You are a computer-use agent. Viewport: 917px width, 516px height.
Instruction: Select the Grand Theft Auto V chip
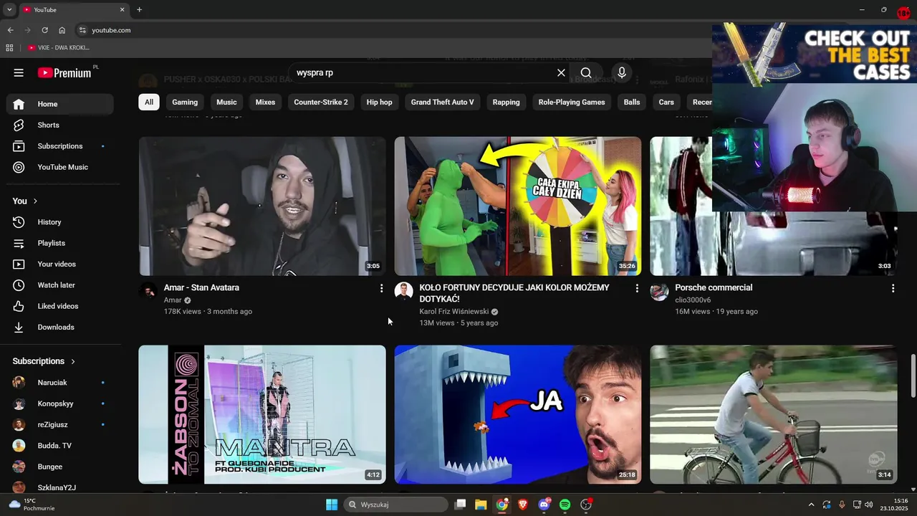pos(442,102)
